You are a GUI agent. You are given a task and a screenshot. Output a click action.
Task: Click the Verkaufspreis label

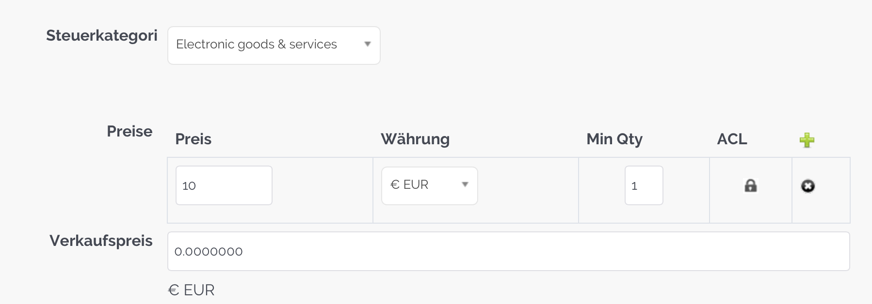101,241
